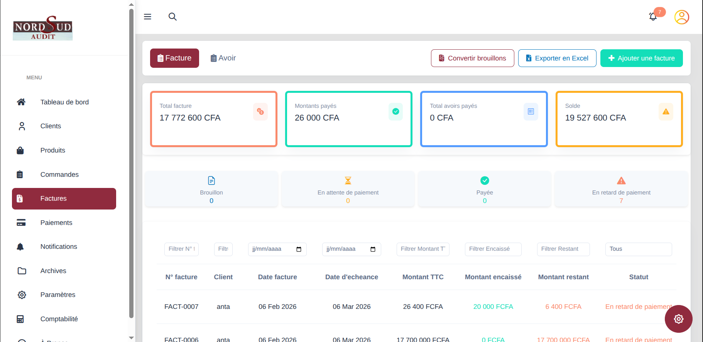The height and width of the screenshot is (342, 703).
Task: Open the user profile avatar icon
Action: [x=681, y=17]
